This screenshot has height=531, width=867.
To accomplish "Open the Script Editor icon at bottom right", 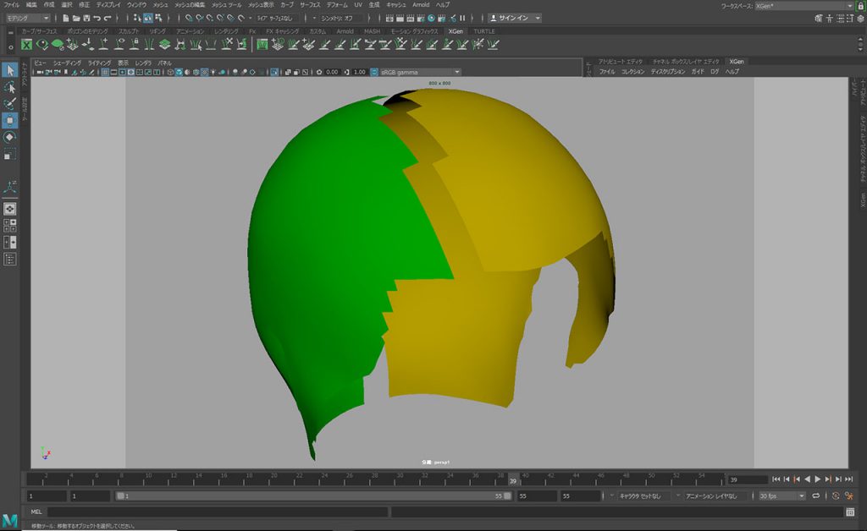I will point(849,512).
